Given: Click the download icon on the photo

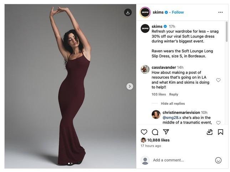Looking at the screenshot, I should click(128, 12).
